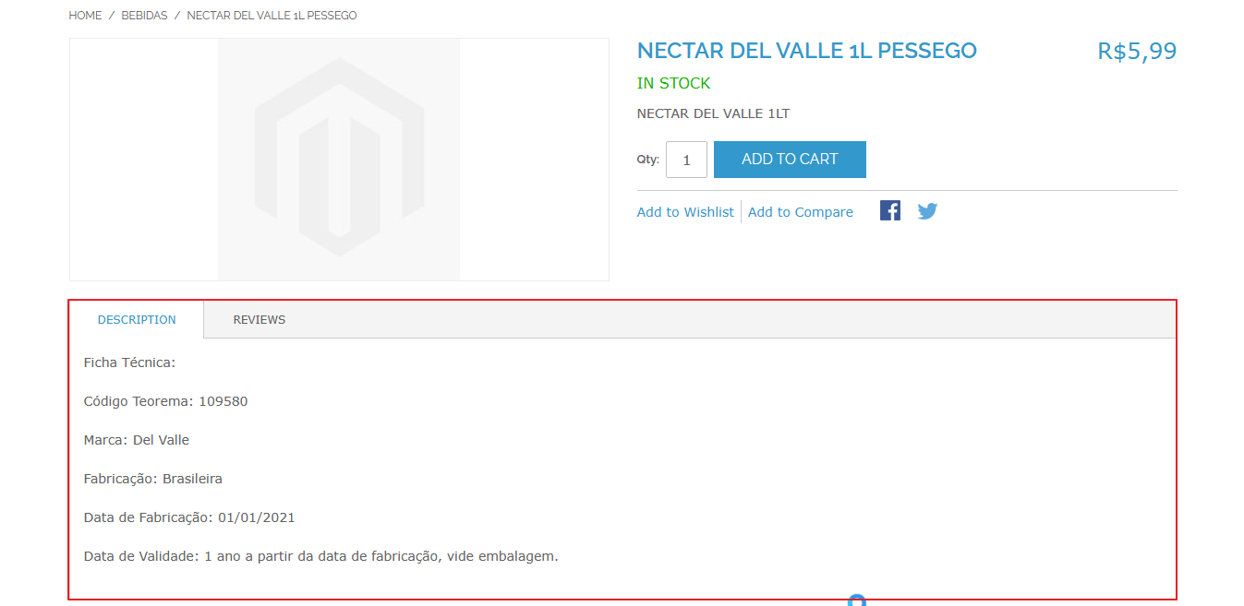Open the BEBIDAS breadcrumb category
The height and width of the screenshot is (606, 1244).
[x=144, y=16]
